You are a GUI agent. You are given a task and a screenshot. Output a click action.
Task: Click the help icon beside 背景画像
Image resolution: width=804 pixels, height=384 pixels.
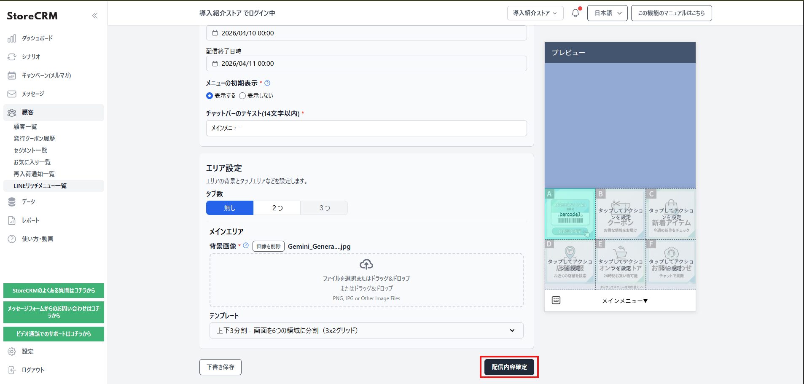tap(246, 245)
